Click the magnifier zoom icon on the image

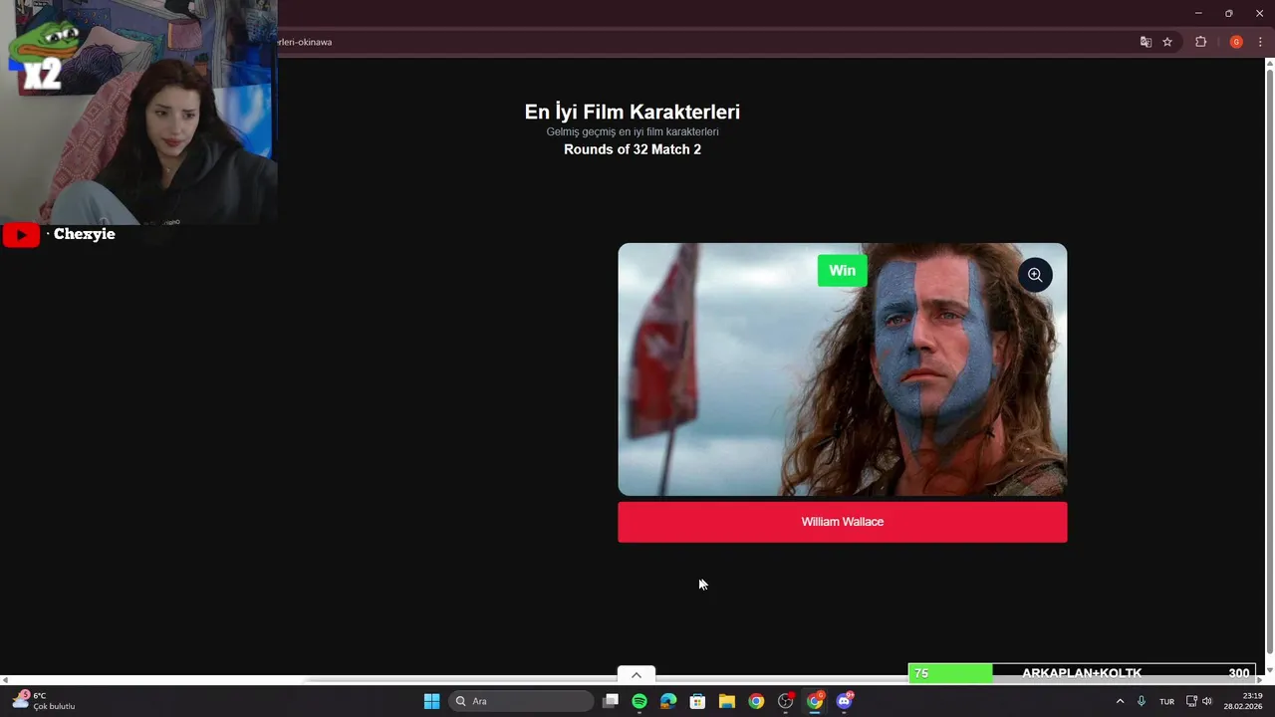click(x=1035, y=275)
